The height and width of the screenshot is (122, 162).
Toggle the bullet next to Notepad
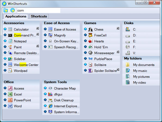pos(5,41)
